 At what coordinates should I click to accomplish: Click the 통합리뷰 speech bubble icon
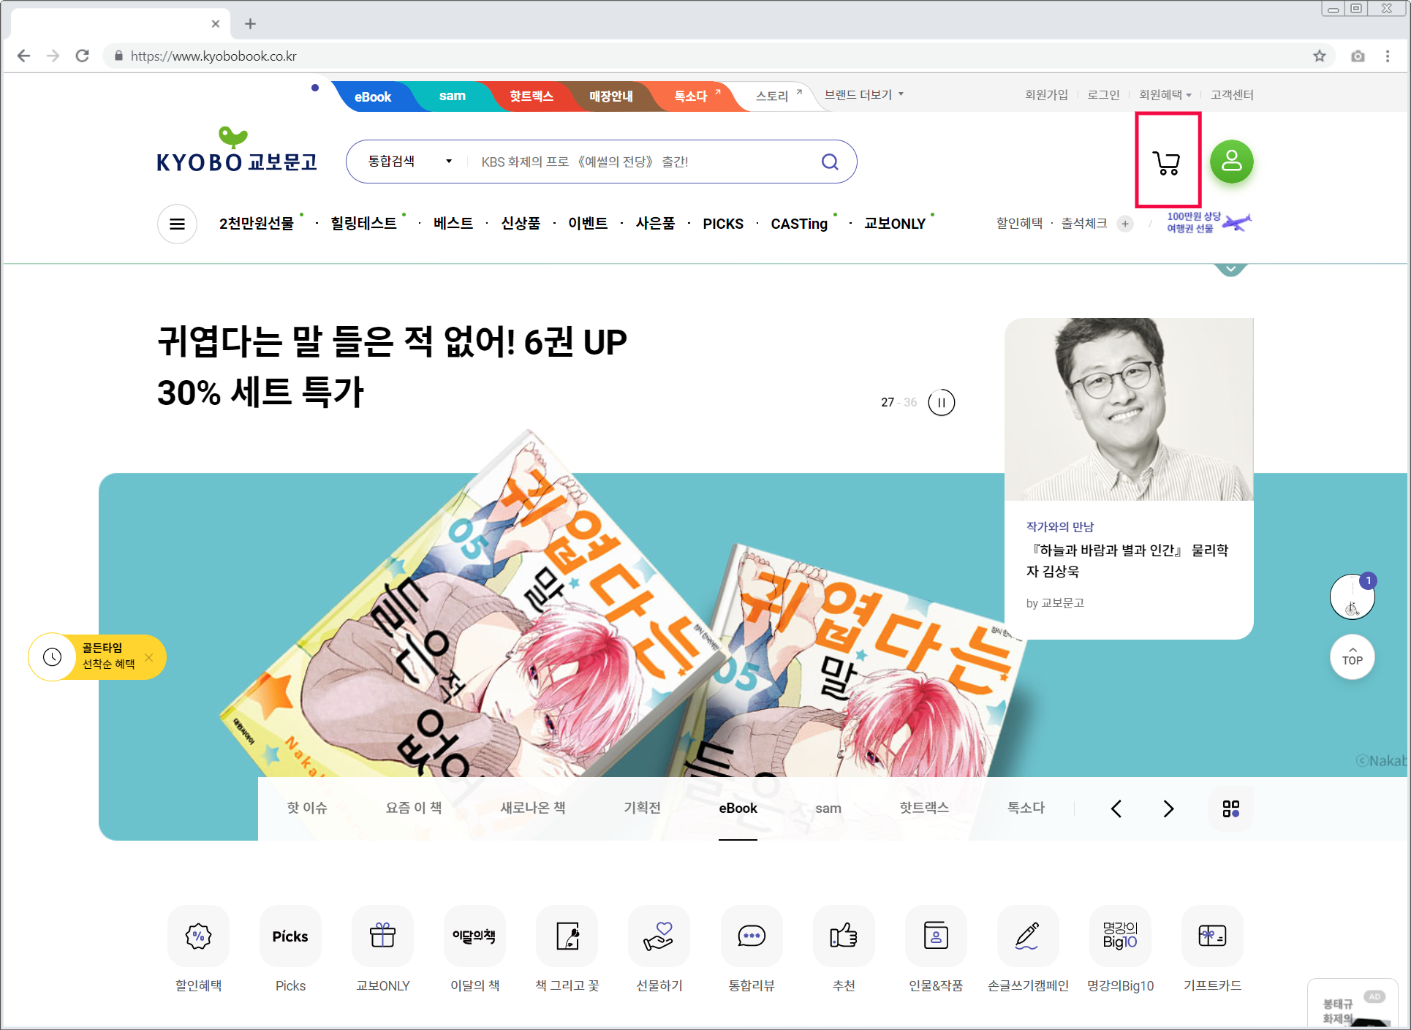tap(752, 936)
